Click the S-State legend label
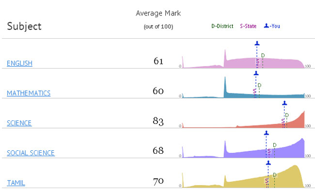Image resolution: width=315 pixels, height=192 pixels. [x=248, y=26]
